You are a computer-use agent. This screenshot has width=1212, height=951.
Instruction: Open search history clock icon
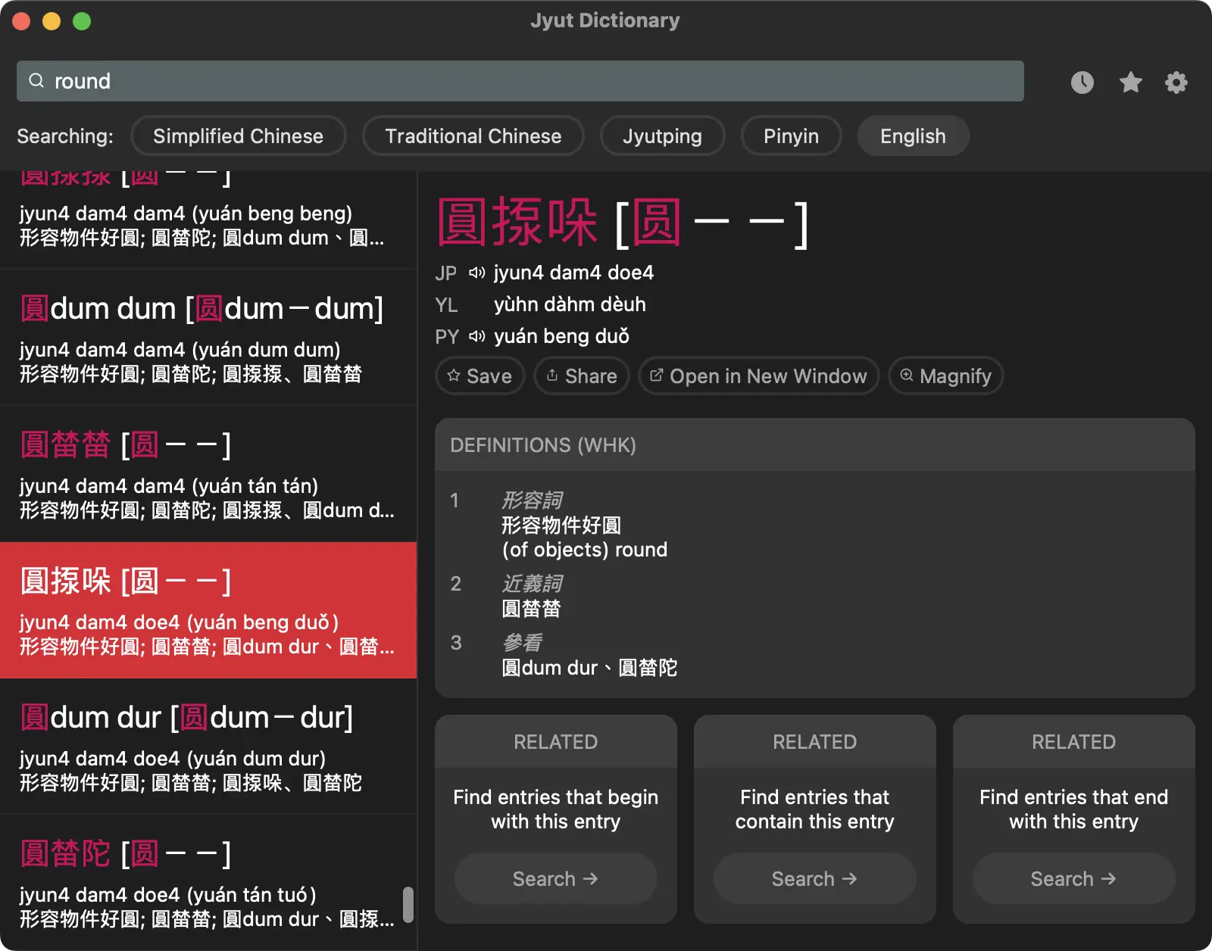(1082, 82)
